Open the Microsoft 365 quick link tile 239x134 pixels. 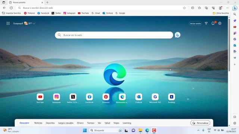[x=155, y=97]
